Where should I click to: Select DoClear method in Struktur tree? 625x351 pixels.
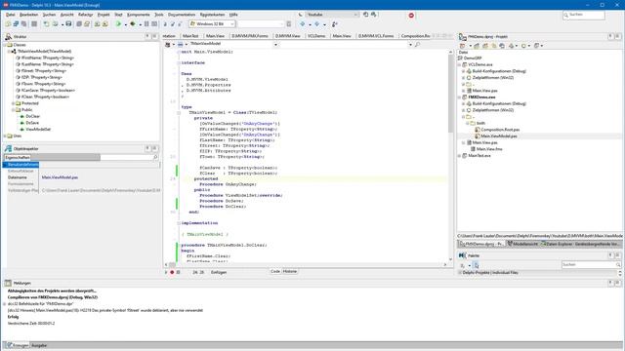[32, 116]
